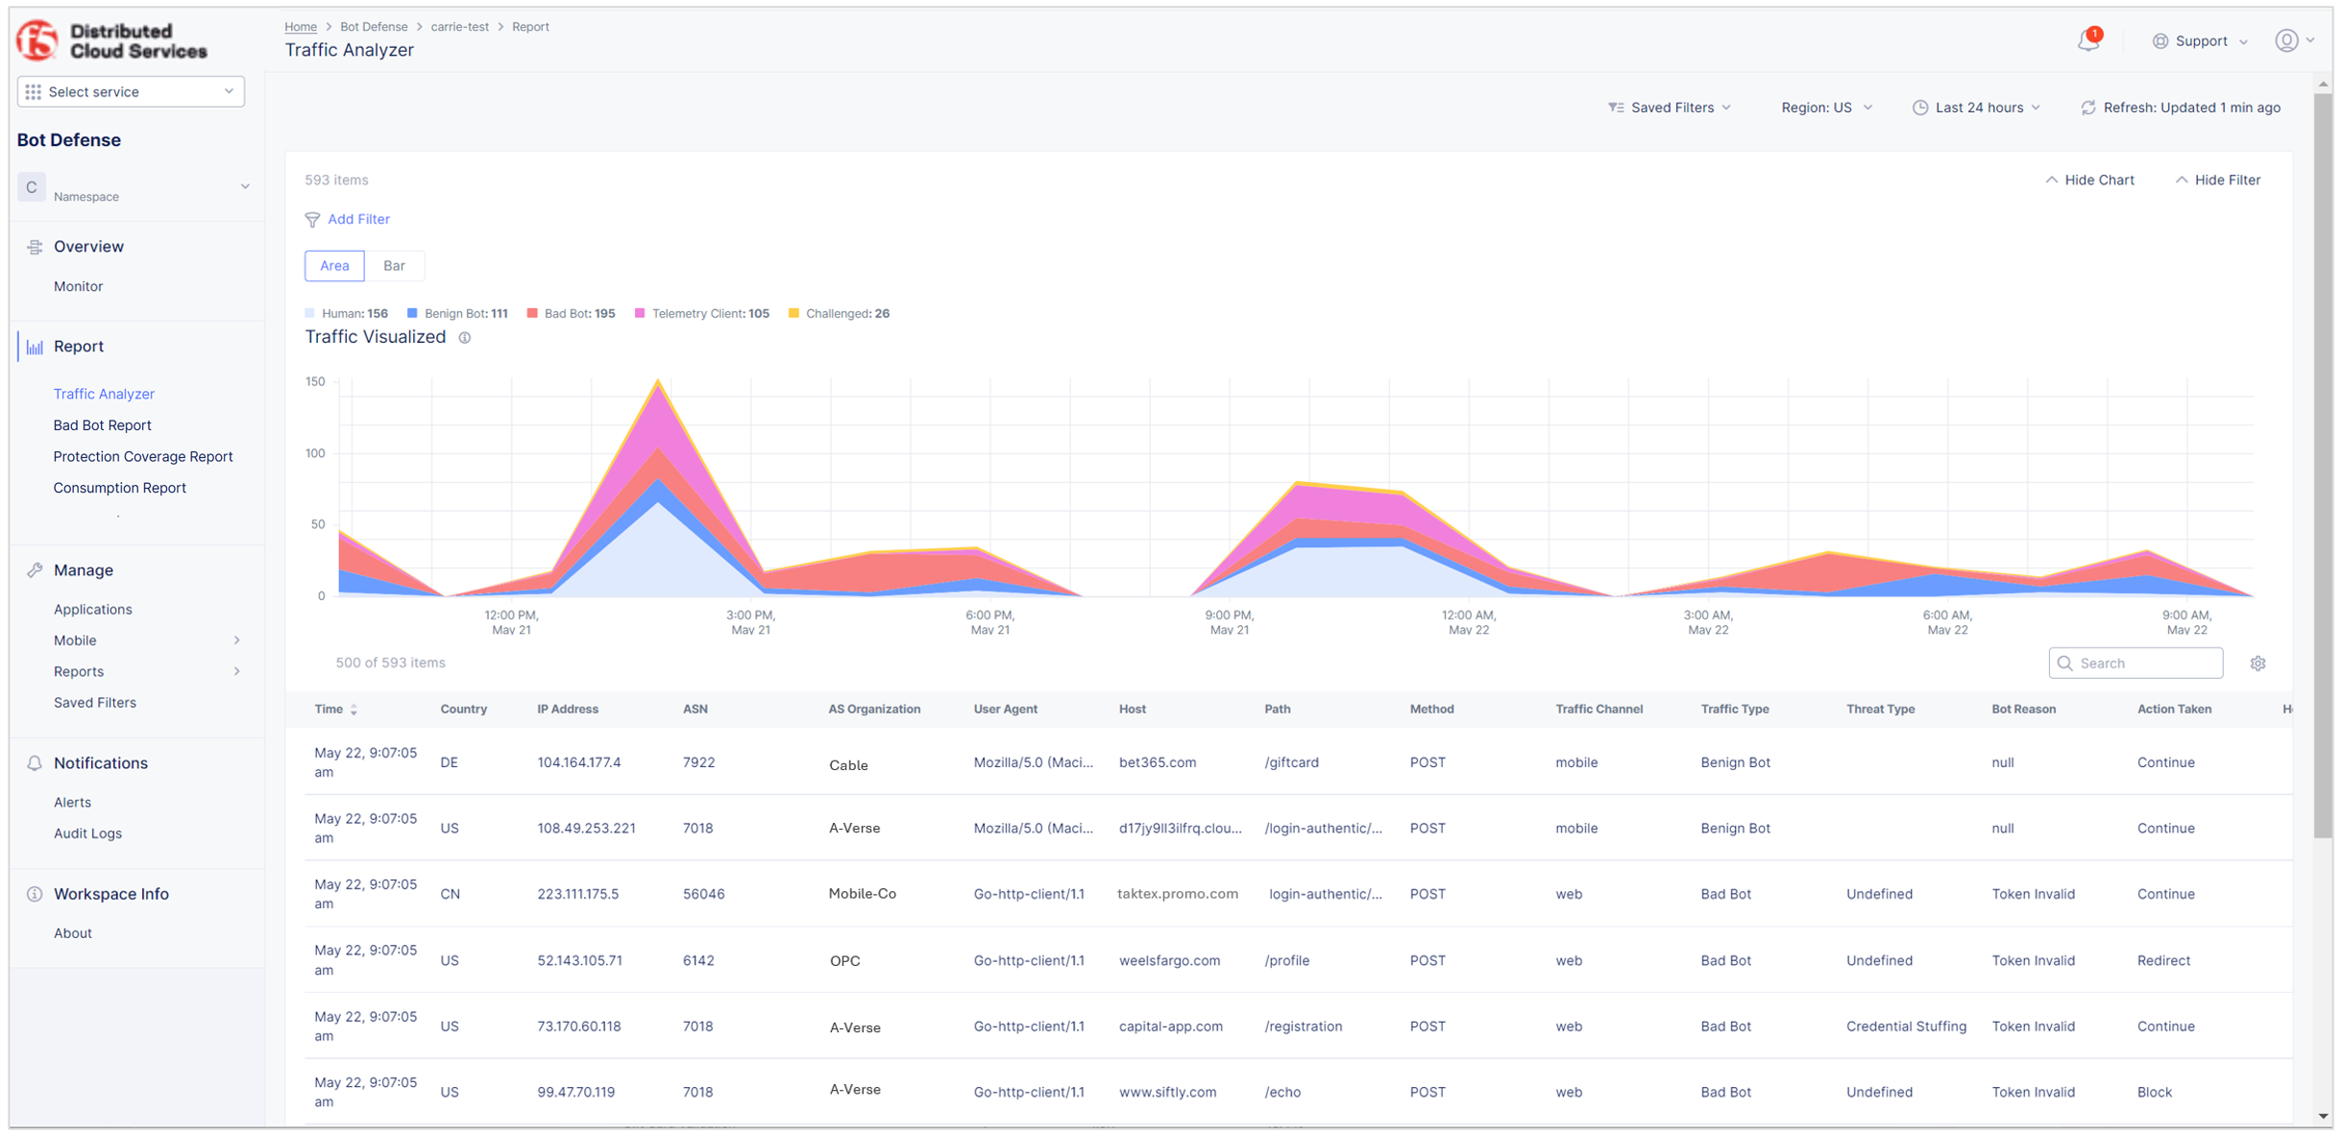Image resolution: width=2343 pixels, height=1134 pixels.
Task: Open the notifications bell icon
Action: tap(2088, 40)
